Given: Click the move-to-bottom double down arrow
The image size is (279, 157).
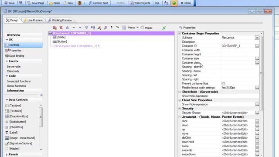Looking at the screenshot, I should [x=86, y=27].
